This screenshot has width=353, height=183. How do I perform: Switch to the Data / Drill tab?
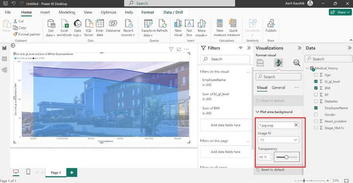coord(173,12)
